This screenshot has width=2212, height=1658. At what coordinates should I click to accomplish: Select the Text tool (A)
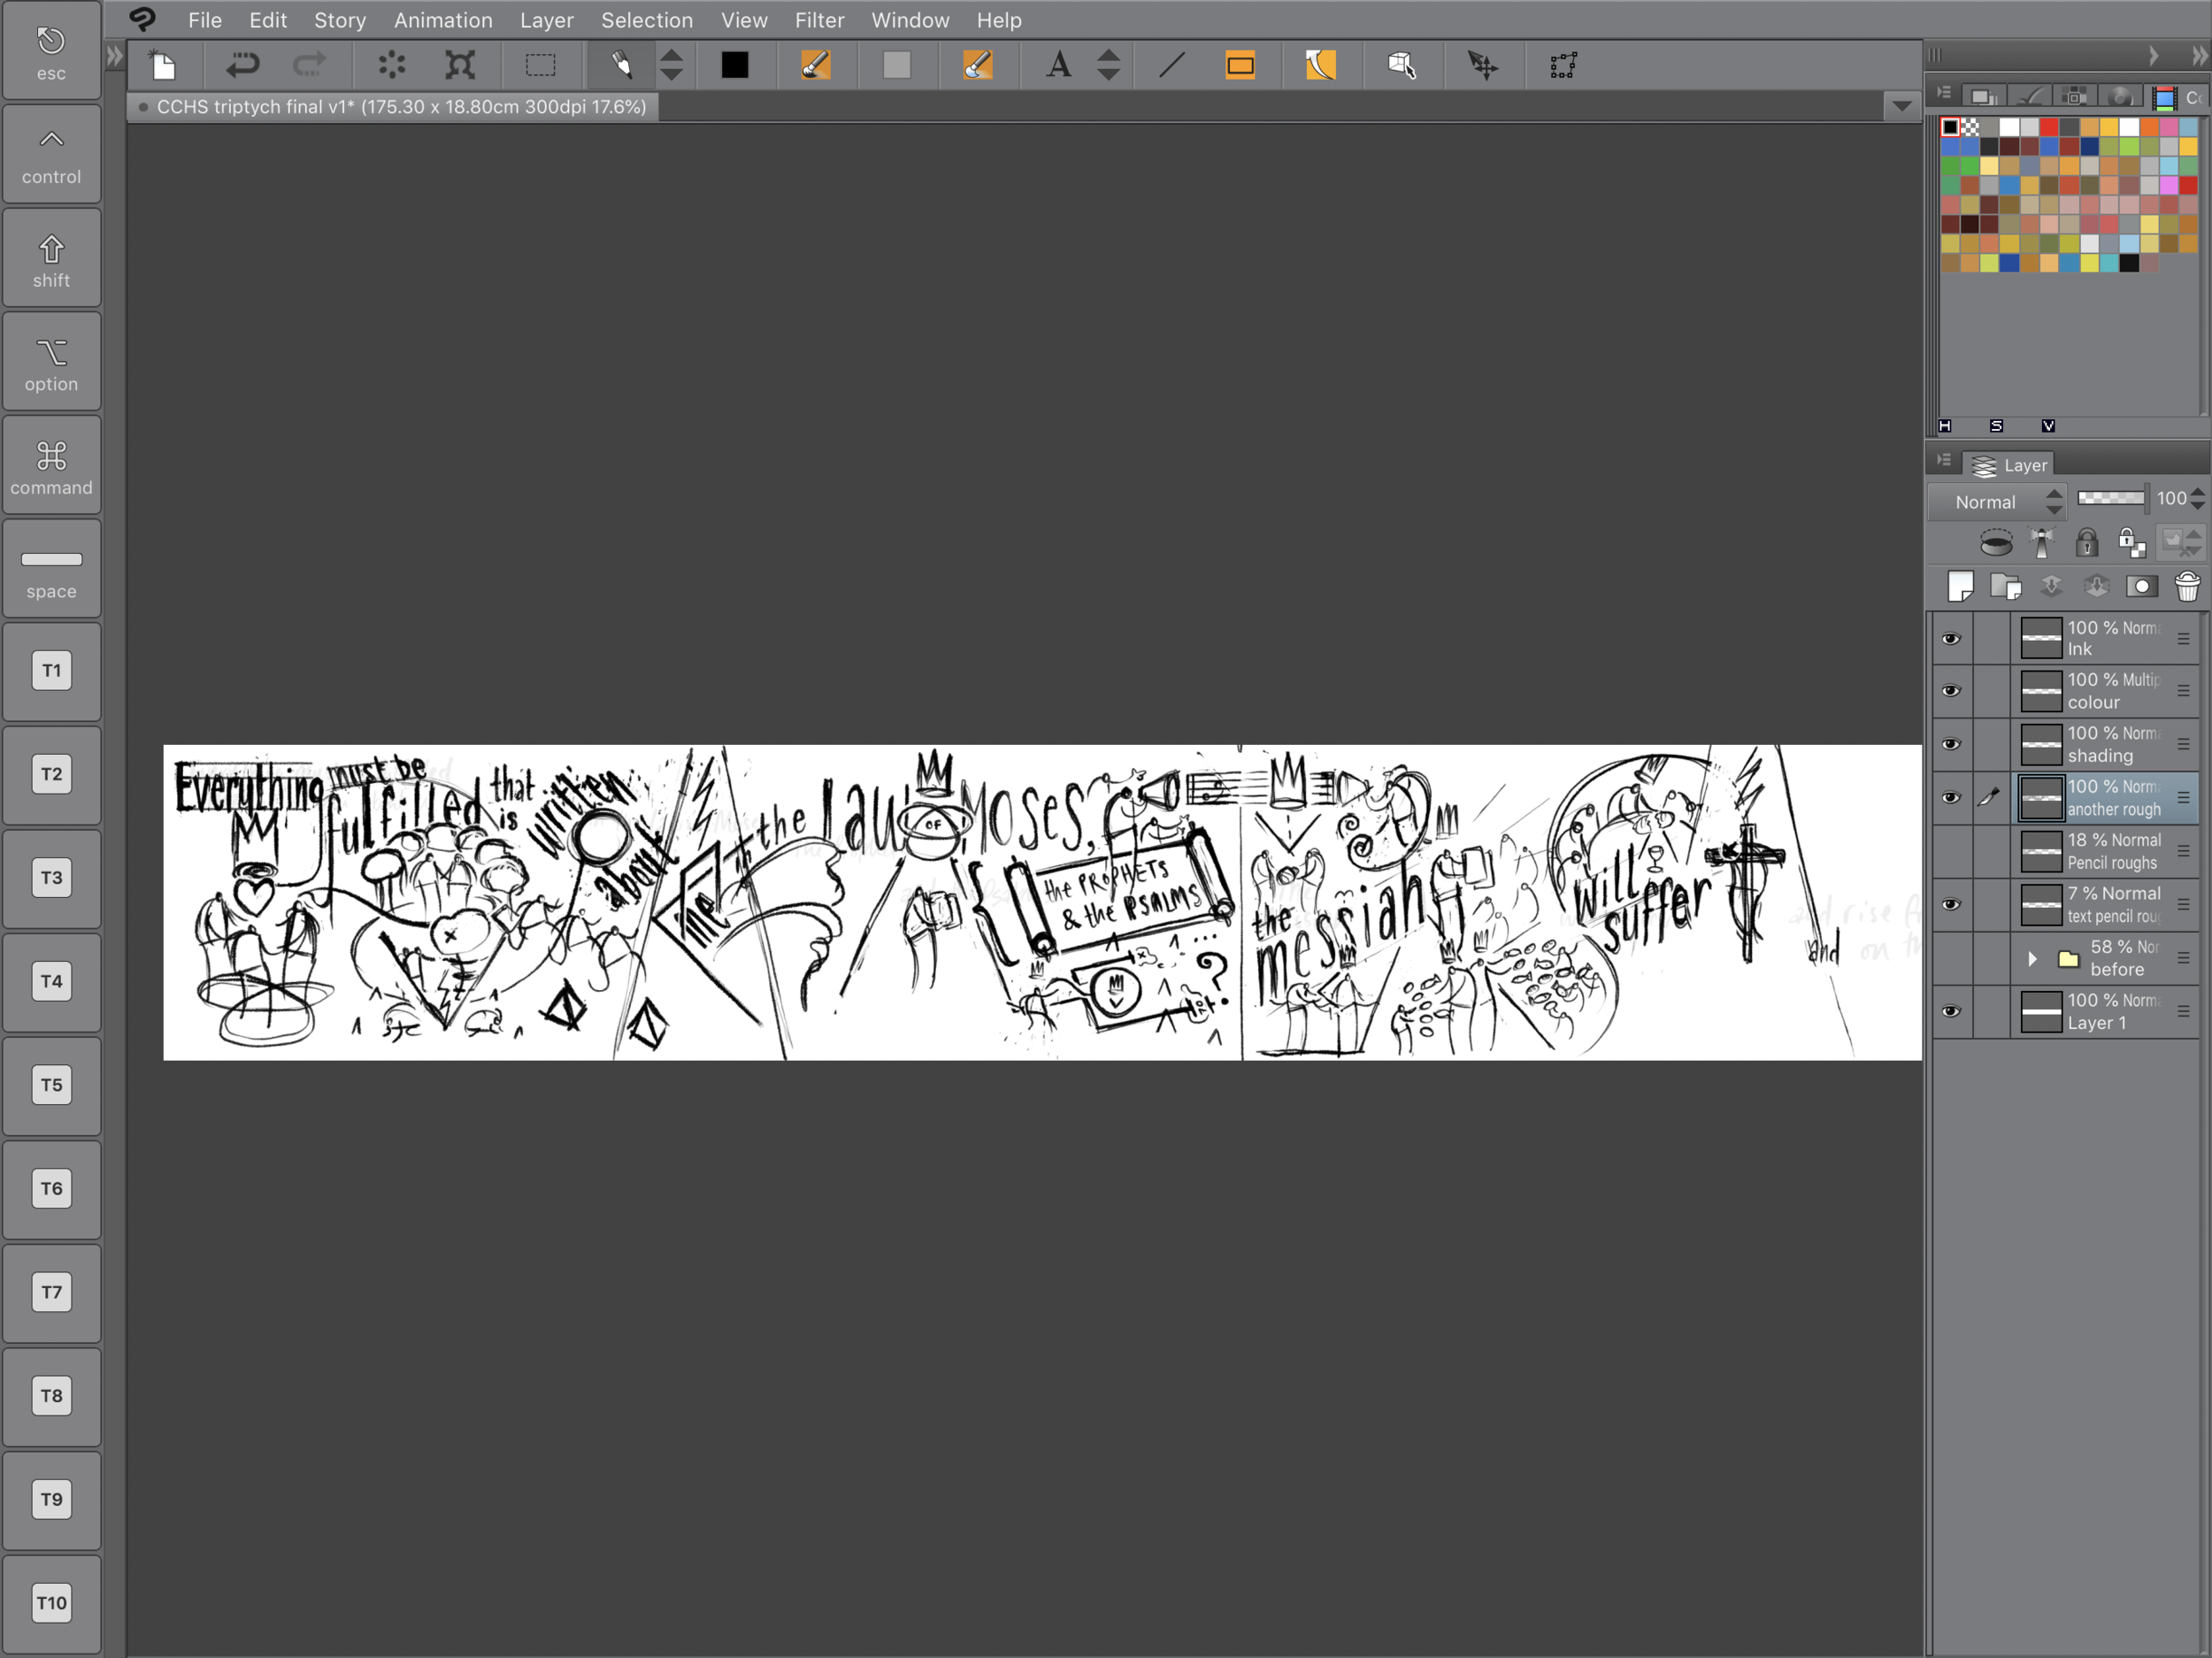click(1059, 66)
